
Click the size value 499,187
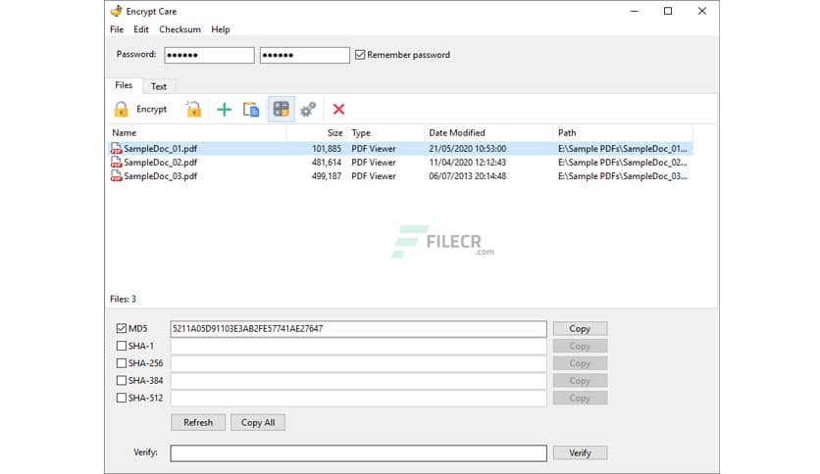327,176
